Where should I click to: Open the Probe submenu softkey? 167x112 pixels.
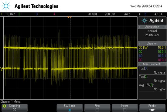pyautogui.click(x=152, y=108)
